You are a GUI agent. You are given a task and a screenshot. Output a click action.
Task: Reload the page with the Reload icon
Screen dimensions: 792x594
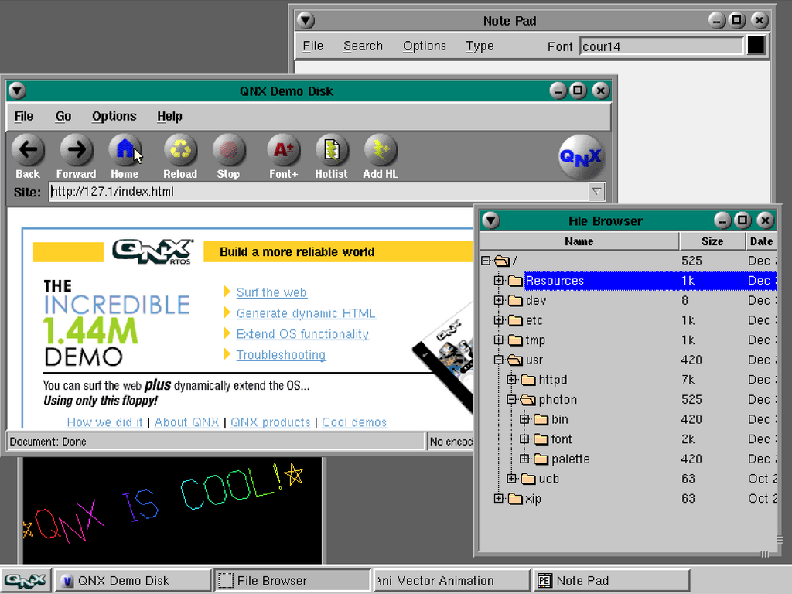180,150
